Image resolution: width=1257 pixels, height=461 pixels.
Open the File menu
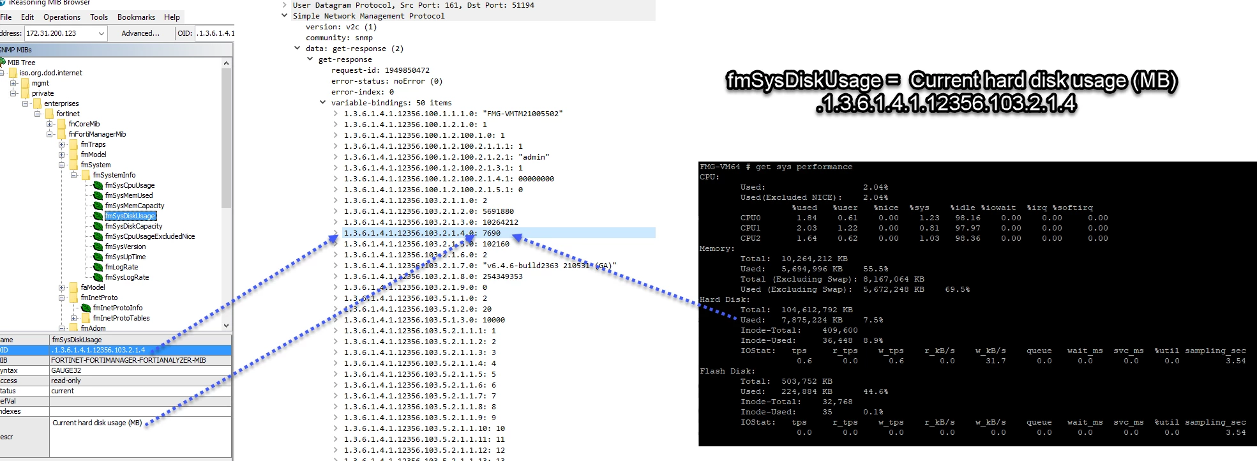pos(6,17)
